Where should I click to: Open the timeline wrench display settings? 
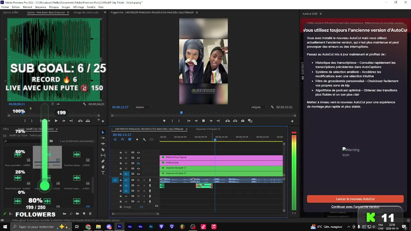[x=144, y=140]
